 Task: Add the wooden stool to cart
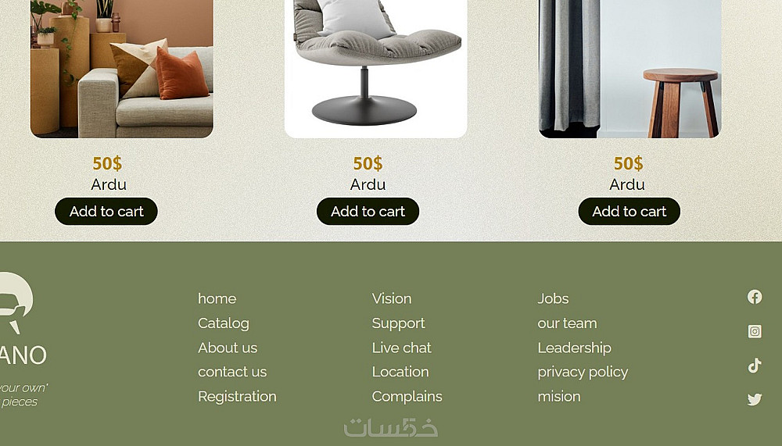[x=629, y=212]
